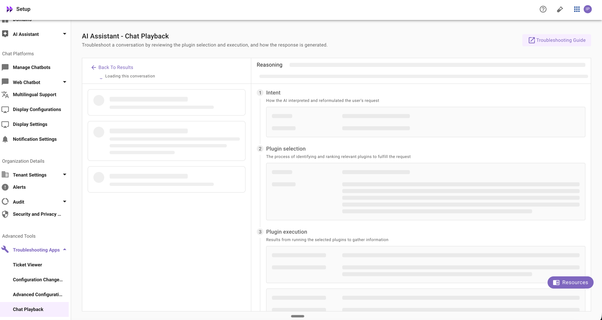Select the Security and Privacy shield icon
This screenshot has width=602, height=320.
click(x=5, y=214)
